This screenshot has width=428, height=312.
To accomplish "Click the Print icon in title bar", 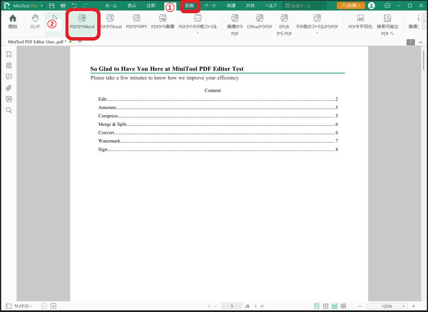I will point(63,6).
